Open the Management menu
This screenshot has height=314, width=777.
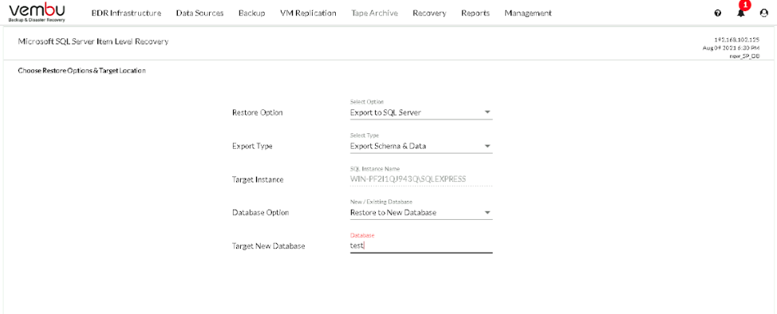pos(528,14)
